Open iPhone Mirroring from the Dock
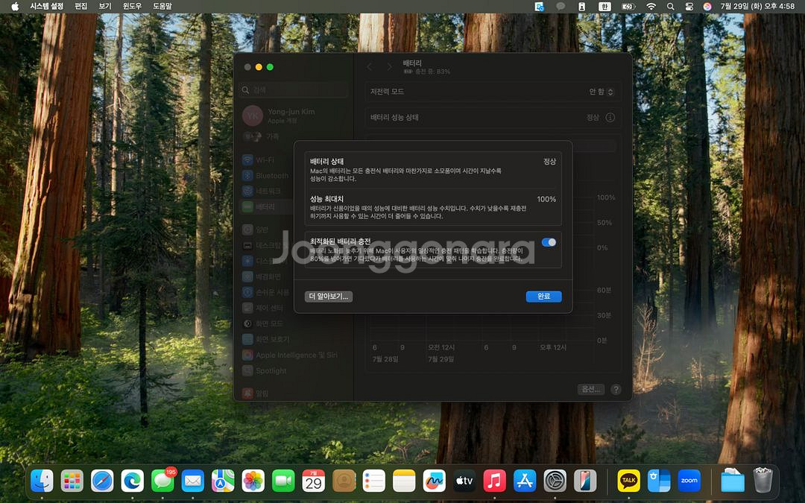The width and height of the screenshot is (805, 503). [585, 481]
